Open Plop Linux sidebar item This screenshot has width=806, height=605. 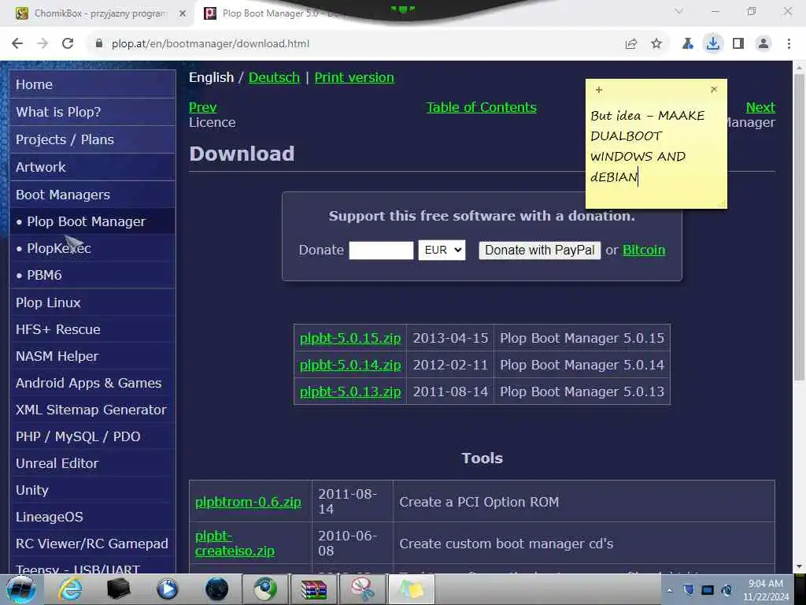point(93,302)
